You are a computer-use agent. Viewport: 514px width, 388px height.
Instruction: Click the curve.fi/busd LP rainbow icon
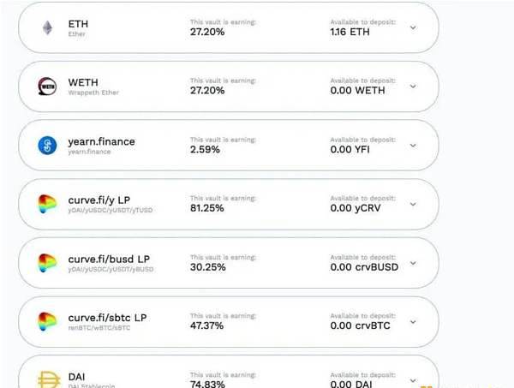tap(47, 263)
